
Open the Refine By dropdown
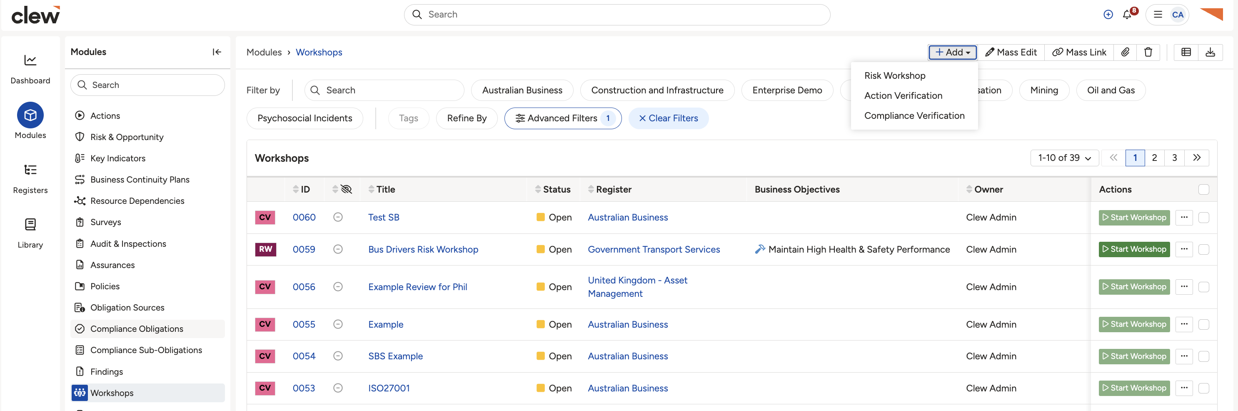466,118
